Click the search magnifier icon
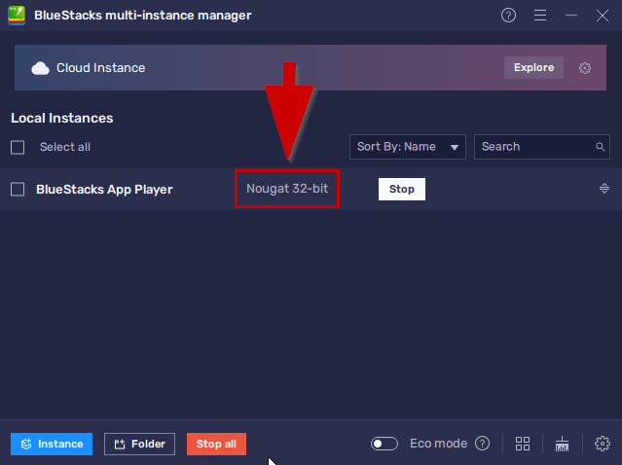Viewport: 622px width, 465px height. pyautogui.click(x=601, y=147)
